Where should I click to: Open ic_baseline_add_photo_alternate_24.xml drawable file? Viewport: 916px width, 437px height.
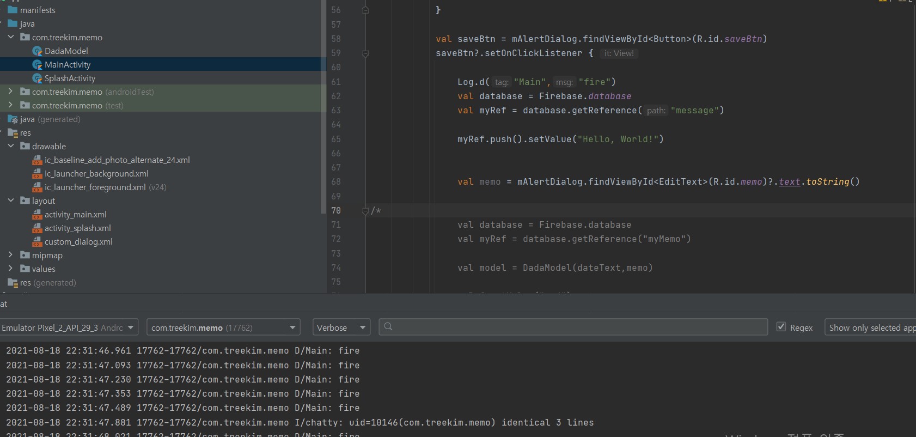[x=117, y=160]
